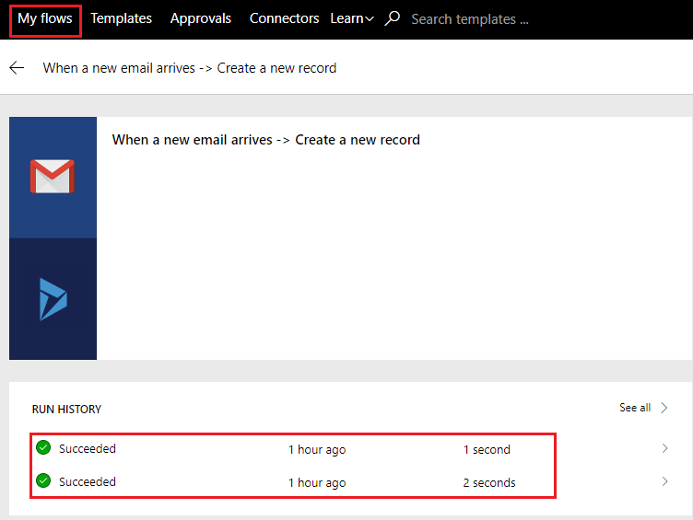Expand chevron on the 2 seconds run row
Viewport: 693px width, 520px height.
tap(664, 481)
